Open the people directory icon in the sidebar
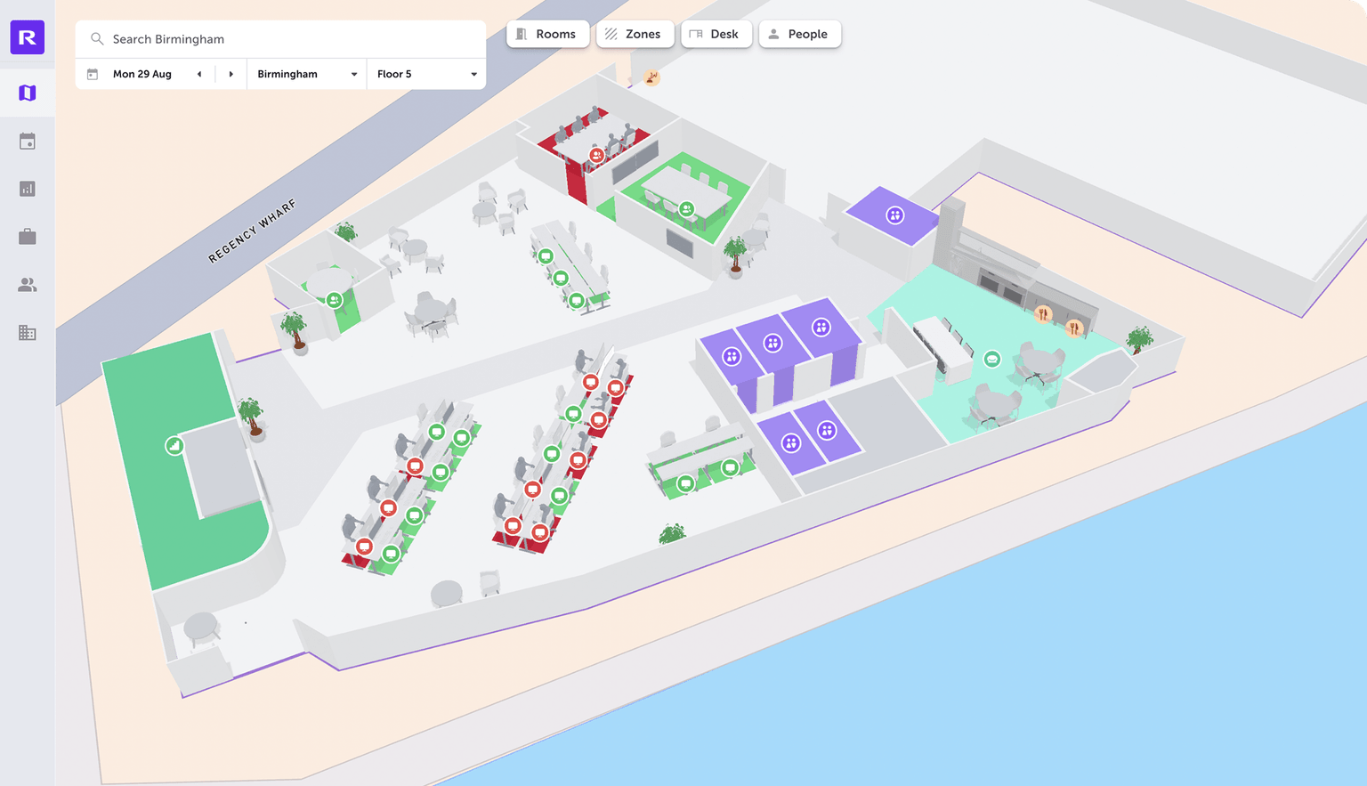Viewport: 1367px width, 786px height. pos(27,284)
